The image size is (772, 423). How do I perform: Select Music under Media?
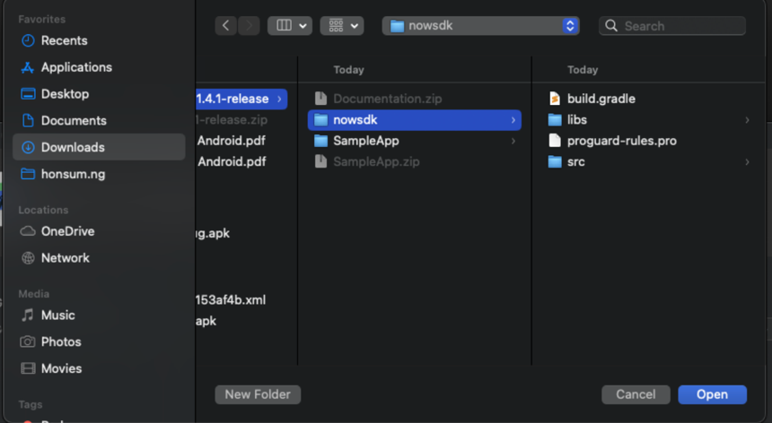[99, 315]
